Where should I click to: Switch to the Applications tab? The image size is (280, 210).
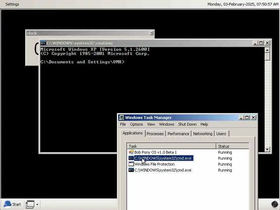tap(133, 133)
